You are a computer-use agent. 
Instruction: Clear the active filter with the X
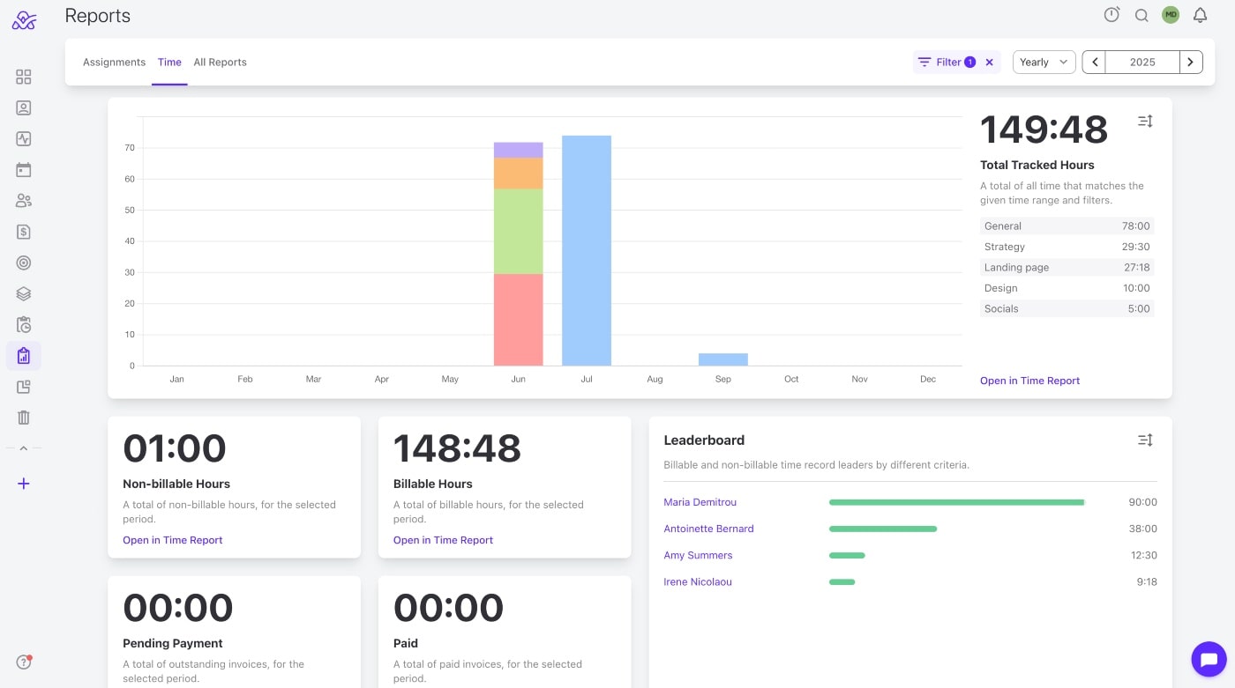pos(990,63)
